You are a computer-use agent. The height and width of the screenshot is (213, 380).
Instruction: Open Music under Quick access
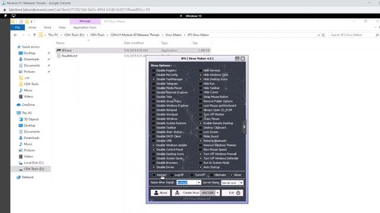[28, 91]
